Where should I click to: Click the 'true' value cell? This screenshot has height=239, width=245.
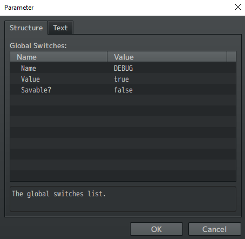(121, 79)
